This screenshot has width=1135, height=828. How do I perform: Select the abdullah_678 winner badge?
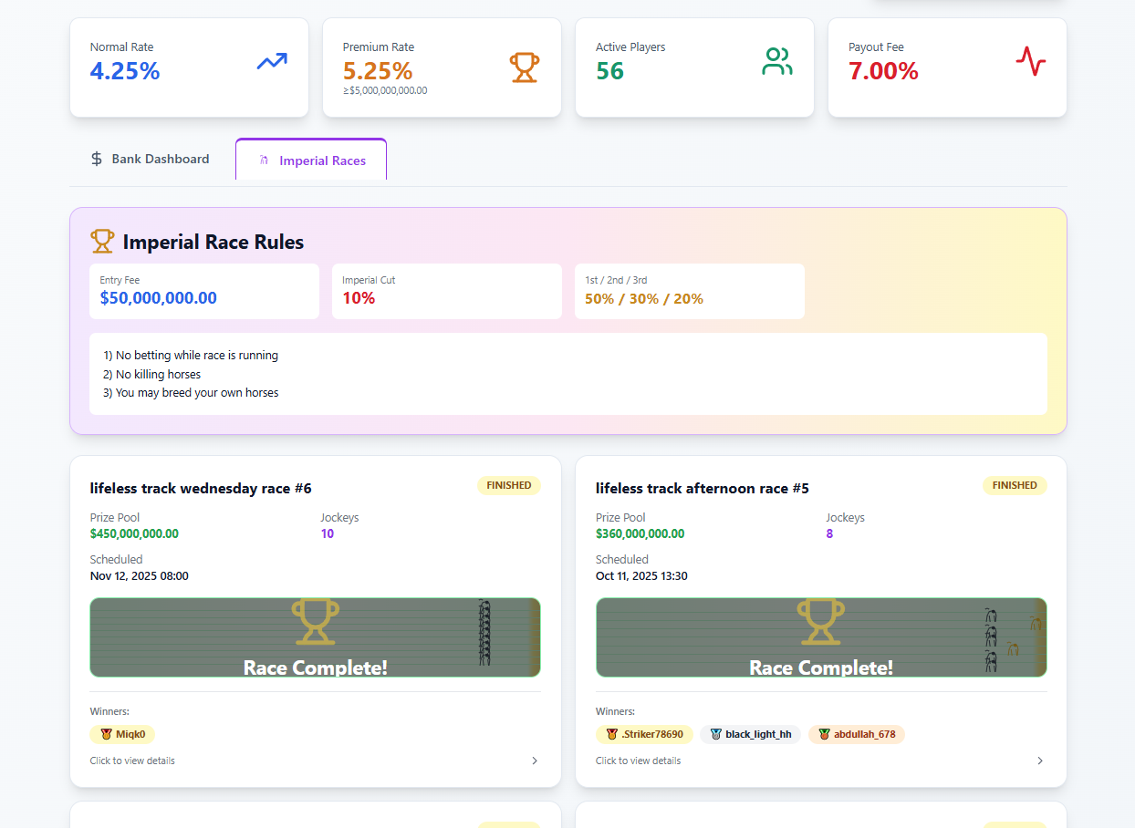pyautogui.click(x=856, y=734)
